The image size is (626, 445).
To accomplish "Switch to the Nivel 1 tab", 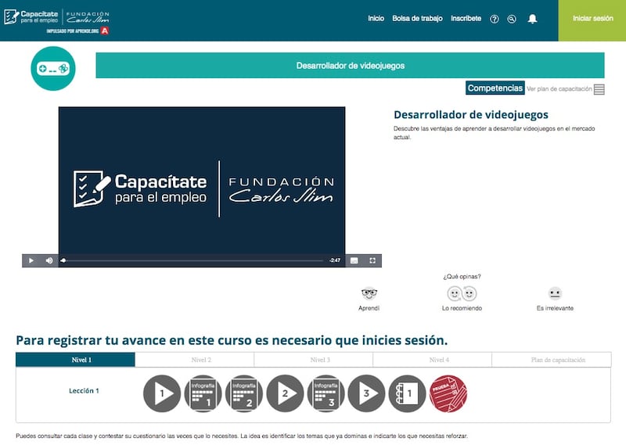I will click(x=75, y=360).
